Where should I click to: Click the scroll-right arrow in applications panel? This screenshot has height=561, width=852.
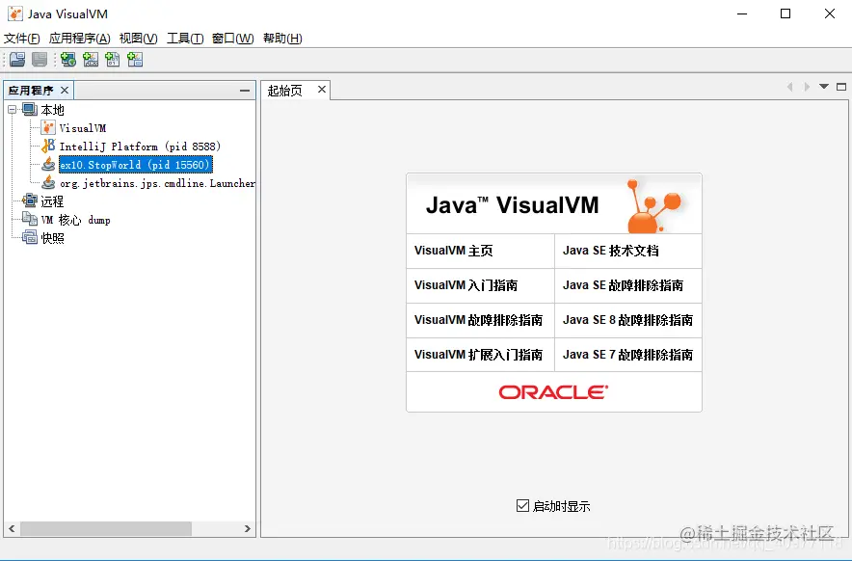click(x=248, y=528)
